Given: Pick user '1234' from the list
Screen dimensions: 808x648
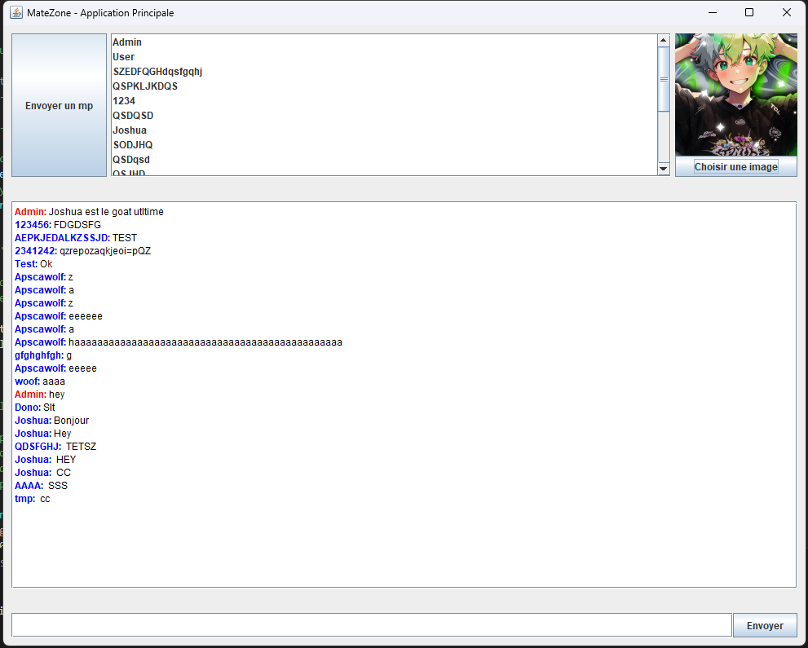Looking at the screenshot, I should pyautogui.click(x=124, y=101).
